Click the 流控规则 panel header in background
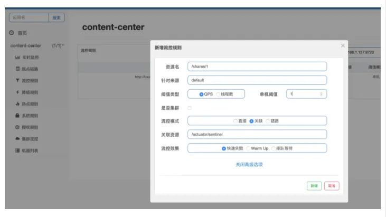This screenshot has width=386, height=217. [x=88, y=51]
